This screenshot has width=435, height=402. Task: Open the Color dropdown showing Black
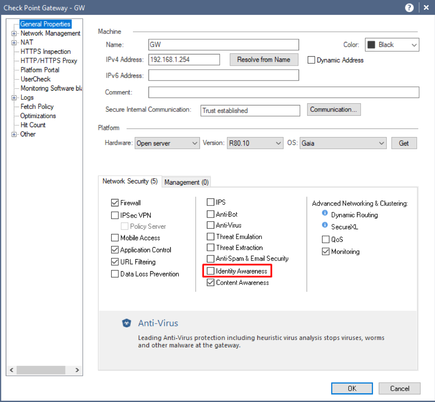click(392, 44)
